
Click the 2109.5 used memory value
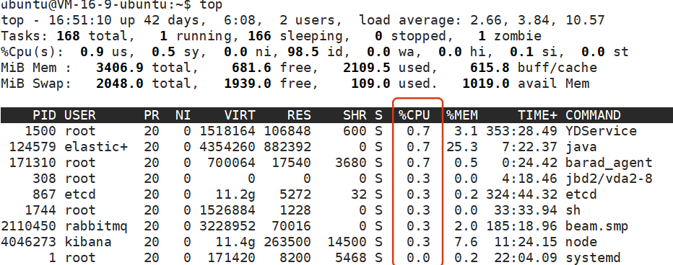367,68
